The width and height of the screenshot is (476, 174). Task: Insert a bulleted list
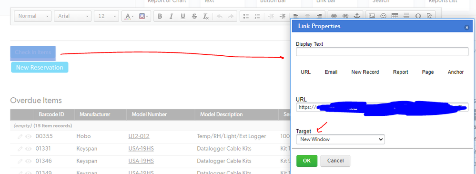[246, 16]
